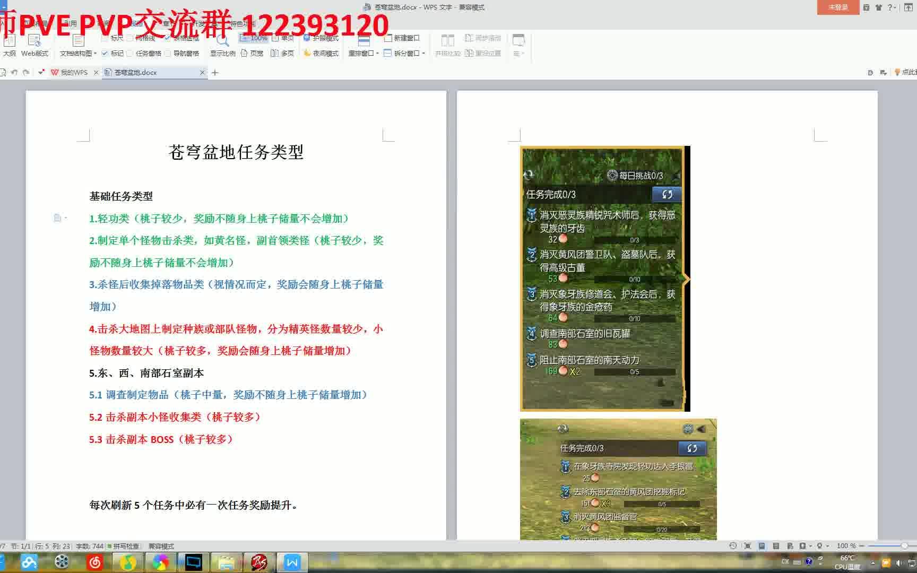This screenshot has width=917, height=573.
Task: Click the zoom slider handle in status bar
Action: coord(904,546)
